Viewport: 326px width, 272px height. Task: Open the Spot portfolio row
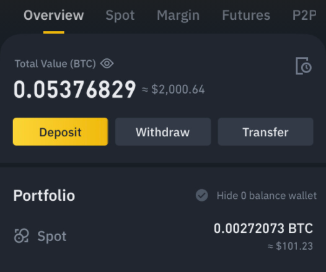(163, 236)
